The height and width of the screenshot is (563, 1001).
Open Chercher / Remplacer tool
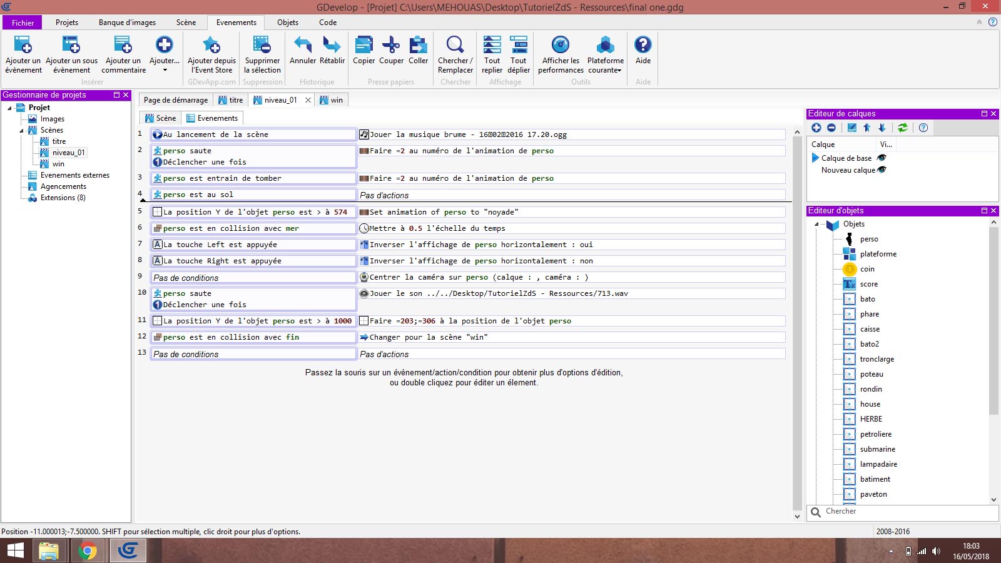click(x=455, y=46)
